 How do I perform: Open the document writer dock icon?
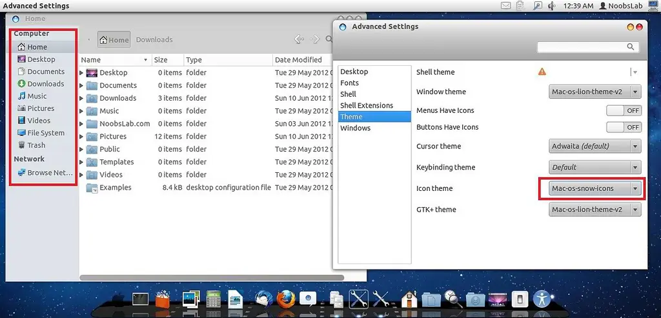pos(235,299)
